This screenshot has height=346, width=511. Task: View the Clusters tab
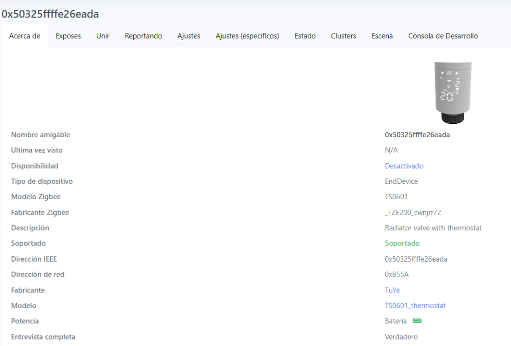(x=343, y=36)
